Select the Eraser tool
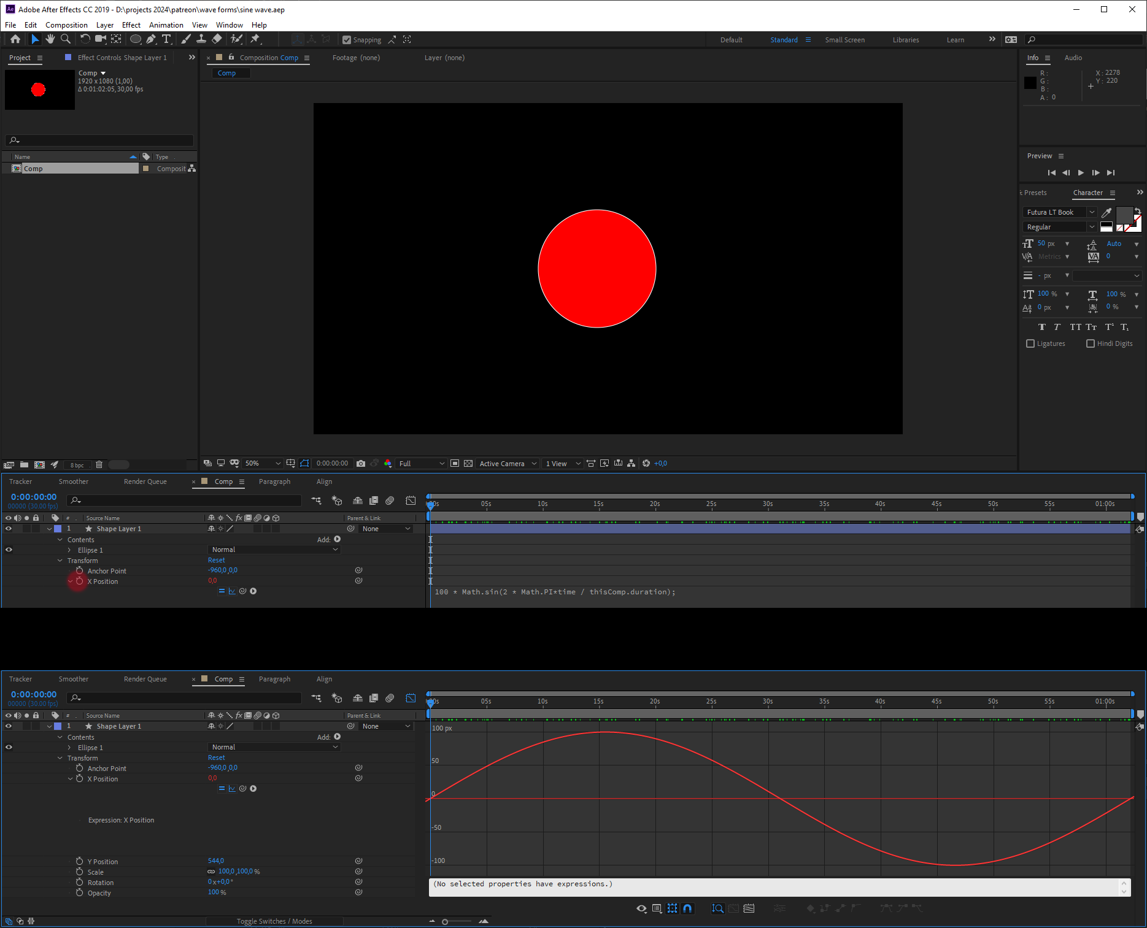 coord(217,39)
